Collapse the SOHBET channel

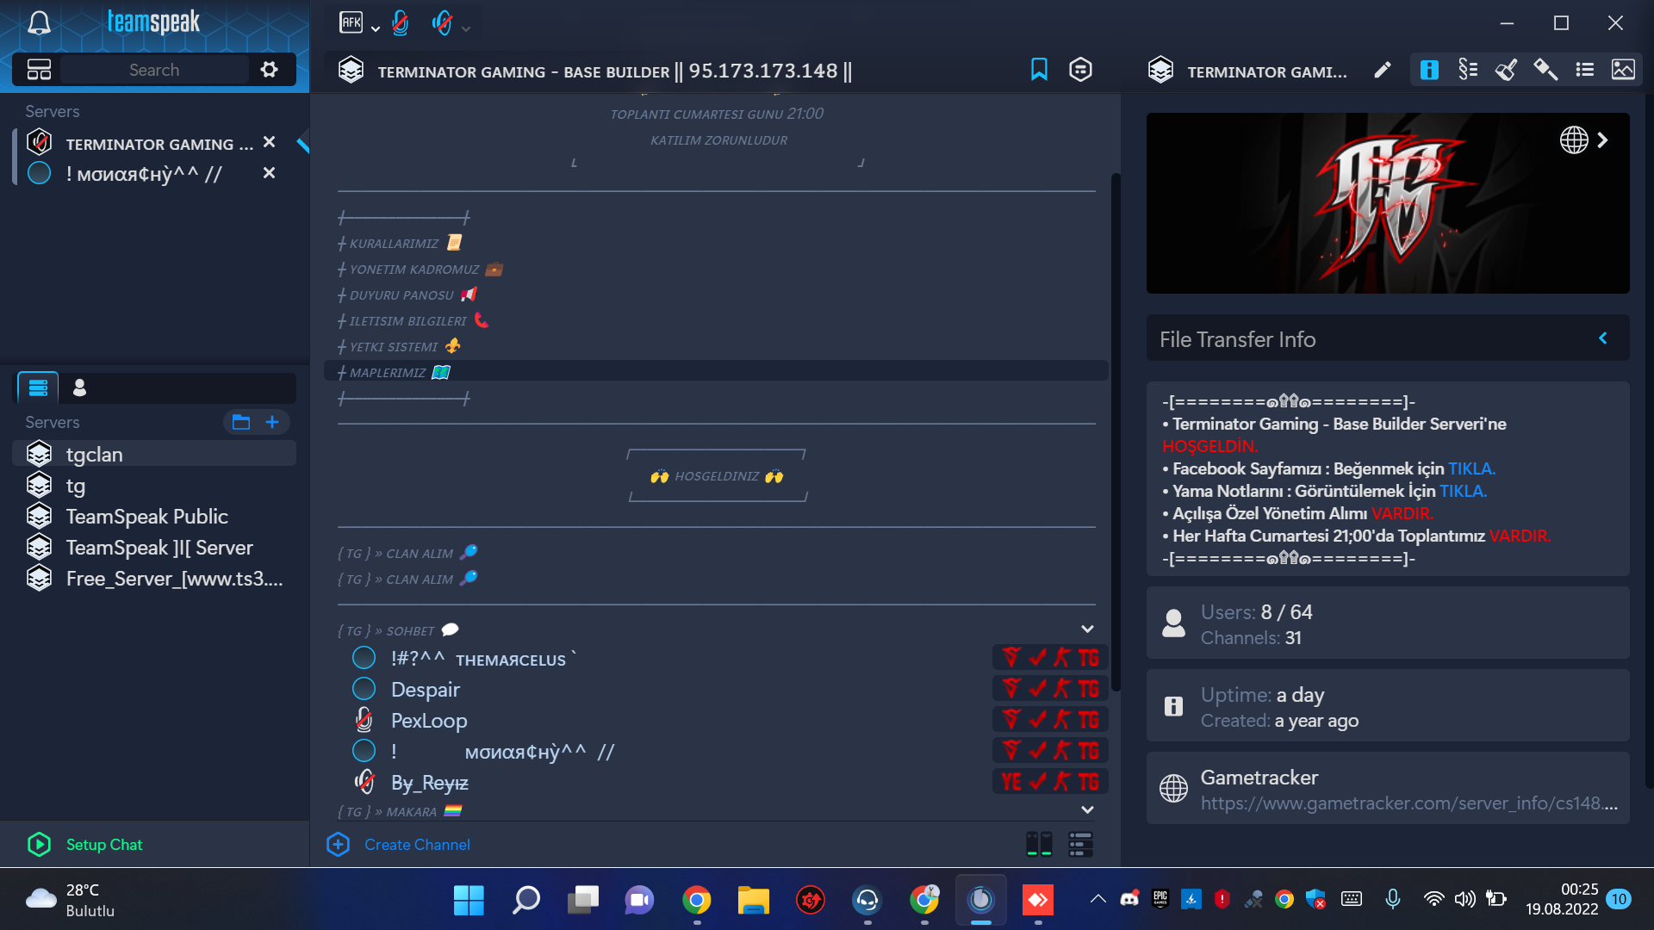(1087, 629)
